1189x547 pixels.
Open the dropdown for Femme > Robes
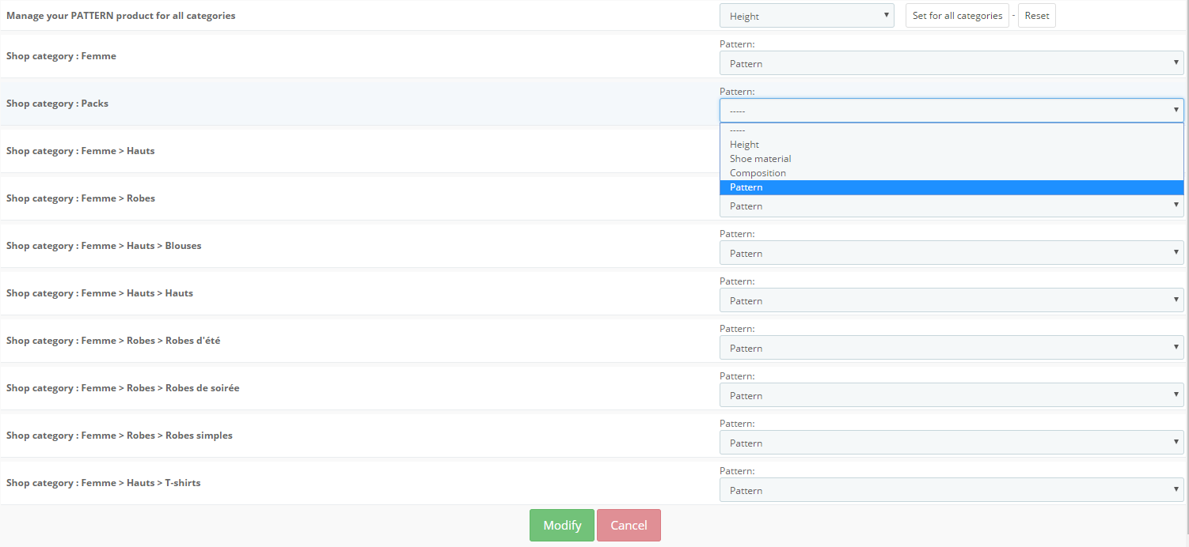pos(952,206)
